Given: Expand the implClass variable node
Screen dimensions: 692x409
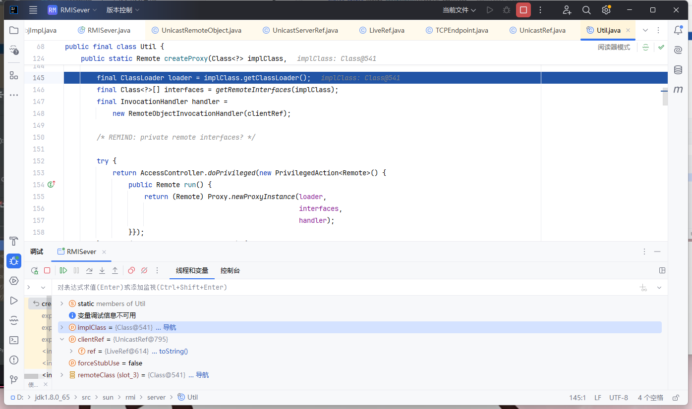Looking at the screenshot, I should (x=62, y=327).
